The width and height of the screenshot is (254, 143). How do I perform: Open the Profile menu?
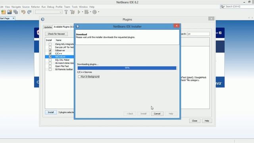59,7
